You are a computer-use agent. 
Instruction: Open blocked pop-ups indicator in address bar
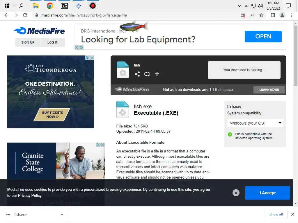(x=243, y=15)
